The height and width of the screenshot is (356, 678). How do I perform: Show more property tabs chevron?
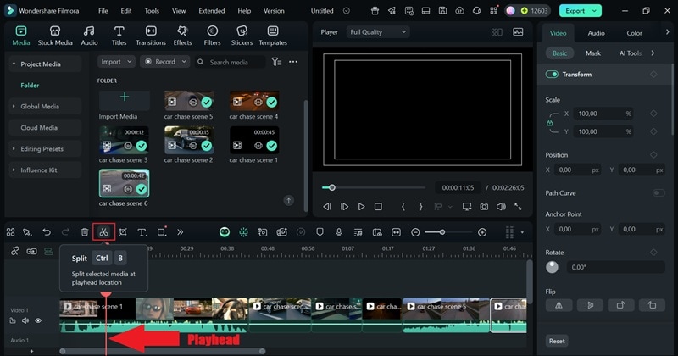667,32
